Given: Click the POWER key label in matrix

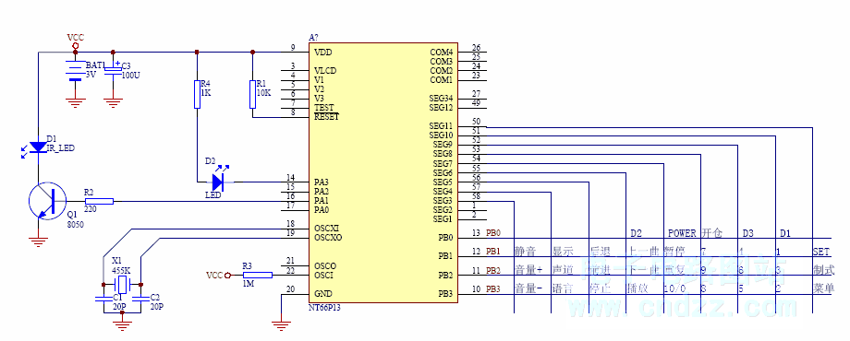Looking at the screenshot, I should click(x=682, y=233).
